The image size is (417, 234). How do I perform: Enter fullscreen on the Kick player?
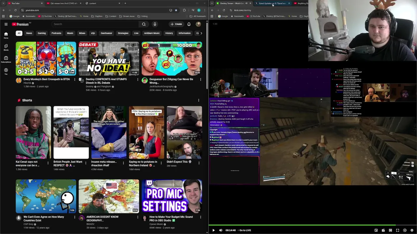[397, 230]
